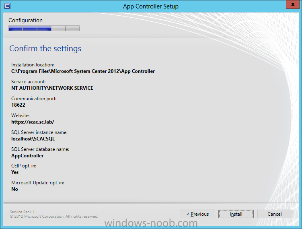Go back with the Previous button

(x=197, y=214)
